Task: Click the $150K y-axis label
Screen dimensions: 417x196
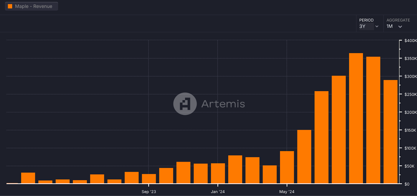Action: tap(410, 130)
